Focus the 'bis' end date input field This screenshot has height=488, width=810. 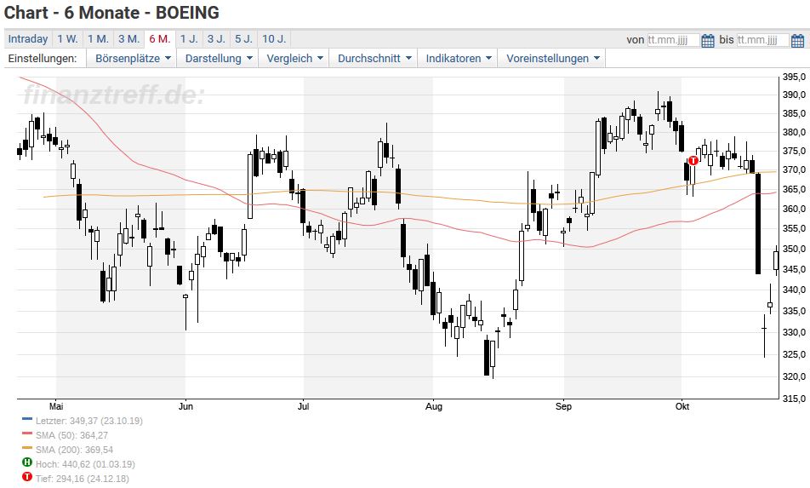(763, 40)
